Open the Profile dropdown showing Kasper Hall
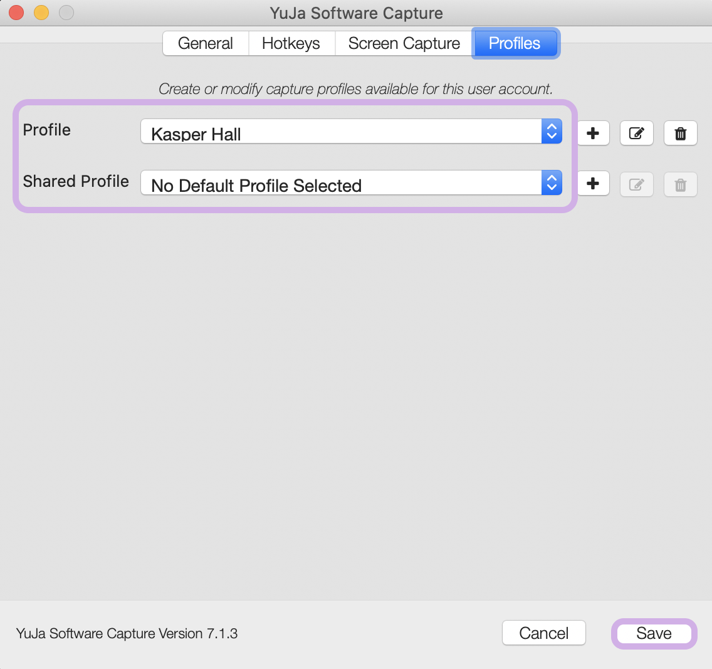 pos(352,131)
